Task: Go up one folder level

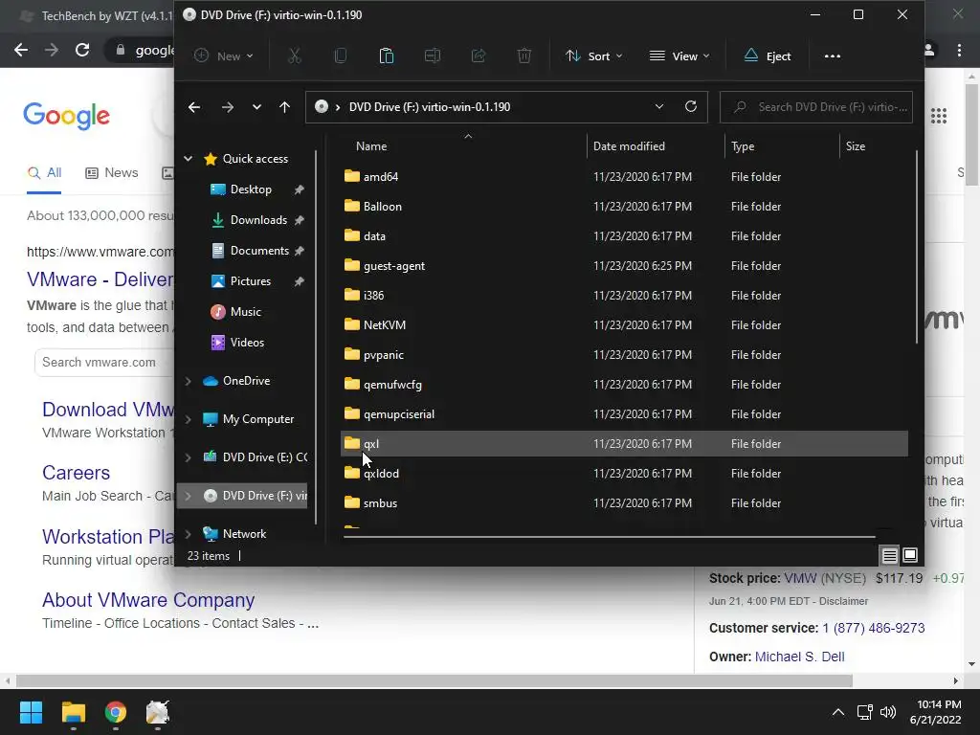Action: point(285,107)
